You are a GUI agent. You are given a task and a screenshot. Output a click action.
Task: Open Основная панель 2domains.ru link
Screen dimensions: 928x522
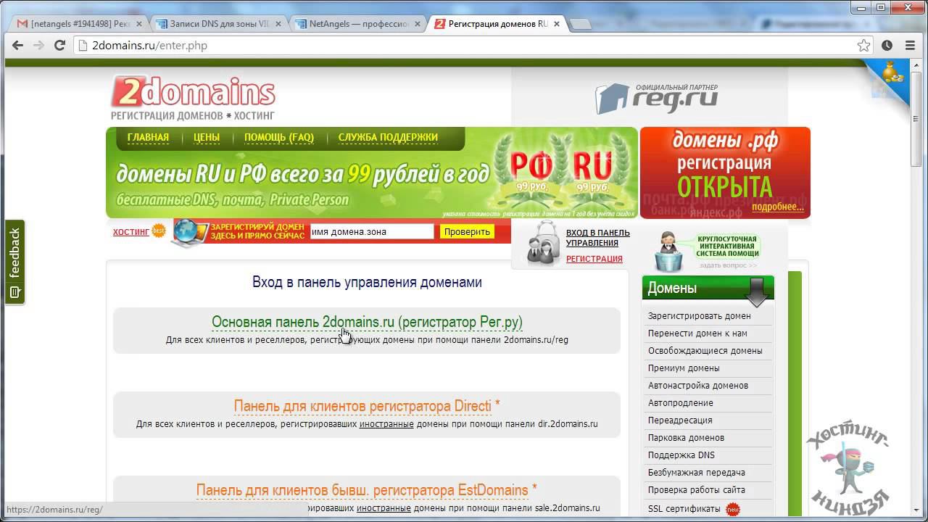click(367, 321)
